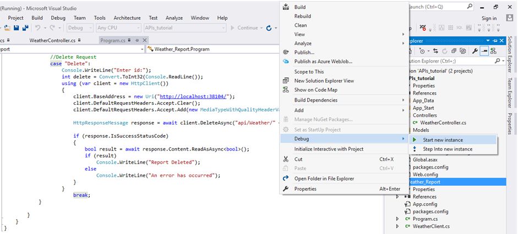Click the Pending Changes Filter clock icon
Image resolution: width=518 pixels, height=234 pixels.
click(x=422, y=51)
